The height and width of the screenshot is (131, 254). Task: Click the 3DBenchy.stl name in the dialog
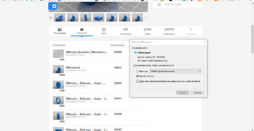[144, 53]
